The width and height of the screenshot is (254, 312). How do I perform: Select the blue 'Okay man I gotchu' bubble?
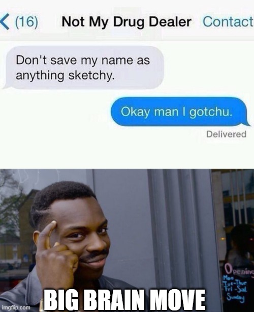[180, 111]
